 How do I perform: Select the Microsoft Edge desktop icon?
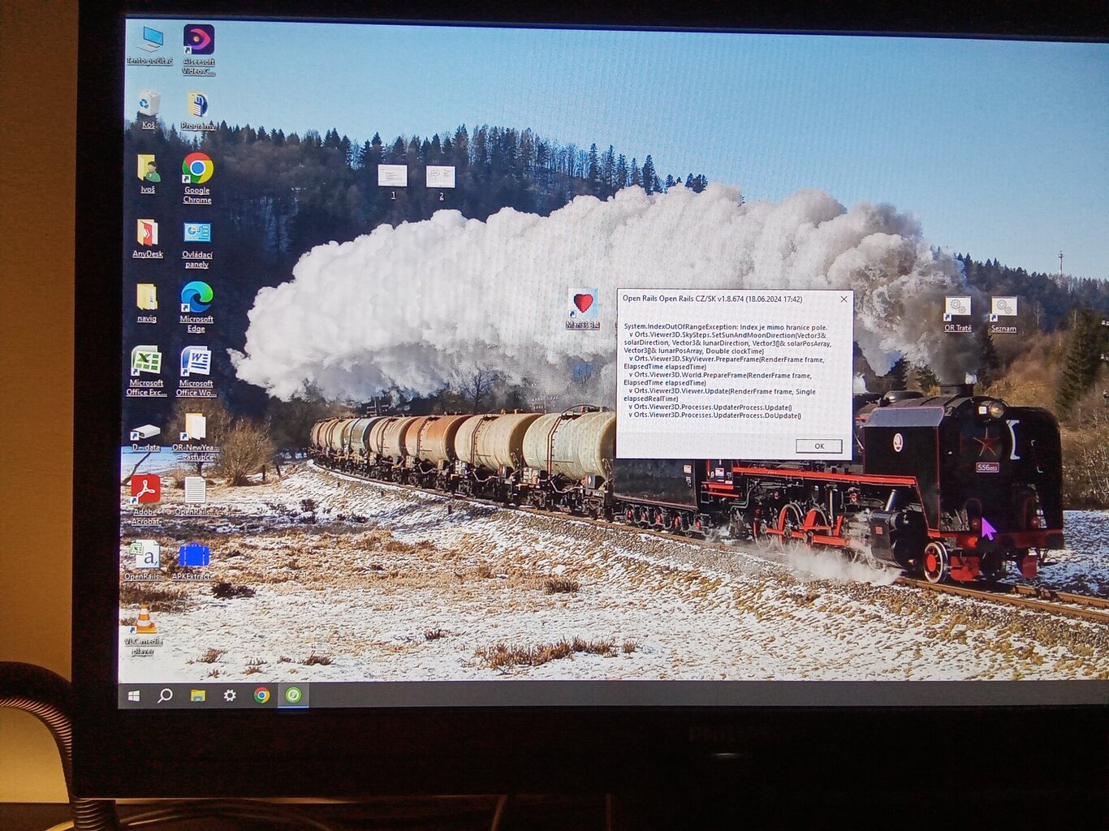(x=196, y=298)
